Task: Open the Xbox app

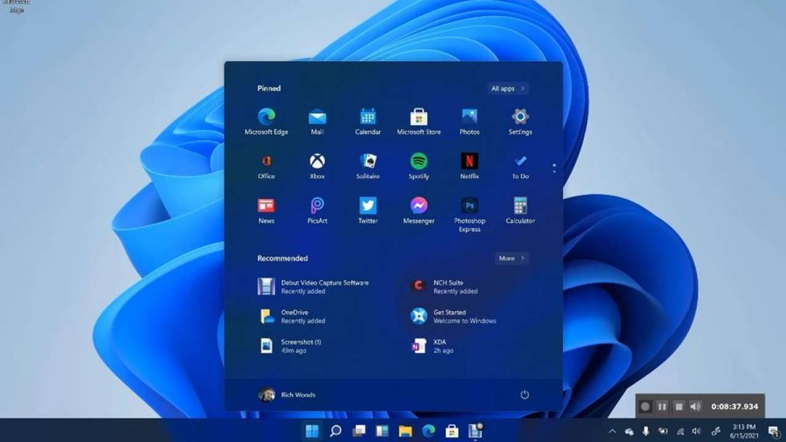Action: point(317,166)
